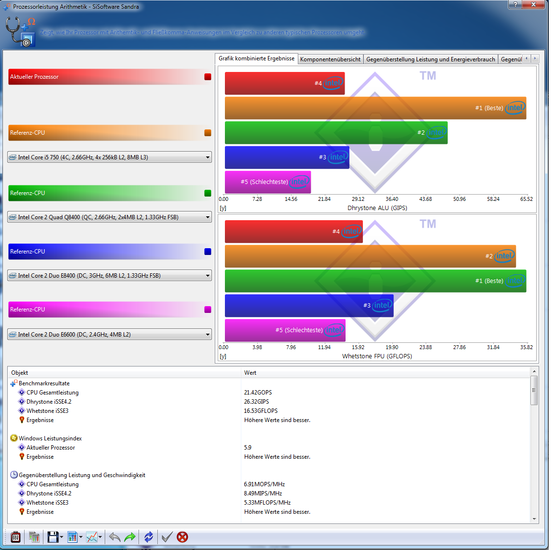Click the Wert column header
Image resolution: width=556 pixels, height=550 pixels.
pos(386,373)
